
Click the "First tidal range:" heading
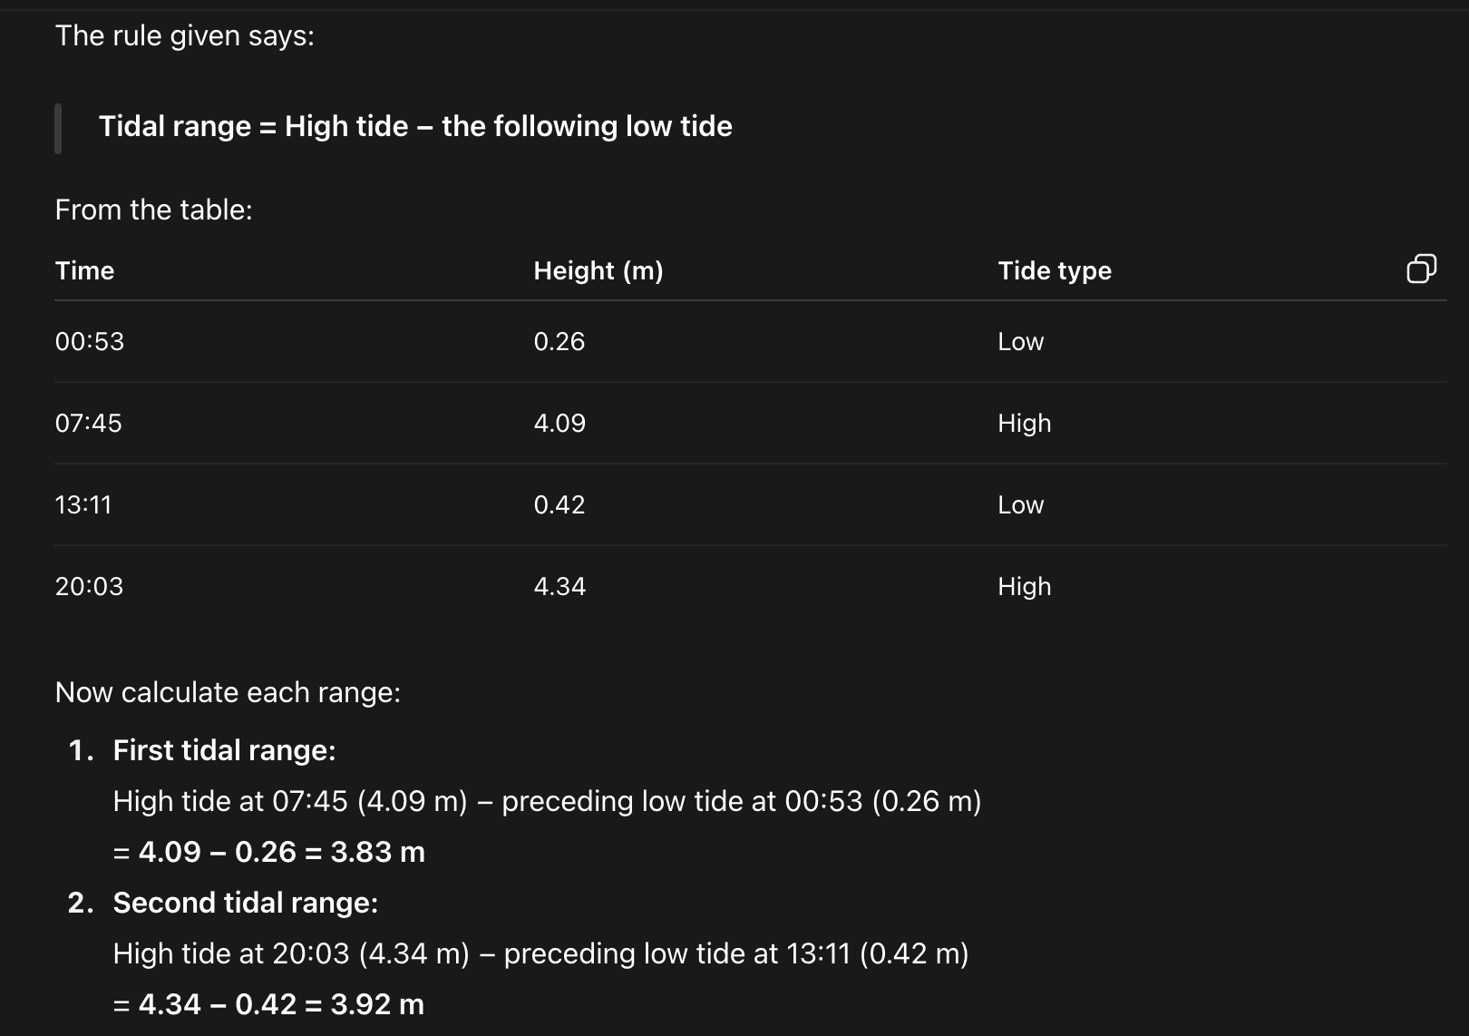(224, 750)
